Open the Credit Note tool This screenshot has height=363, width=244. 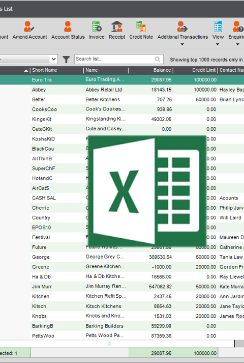[x=141, y=30]
